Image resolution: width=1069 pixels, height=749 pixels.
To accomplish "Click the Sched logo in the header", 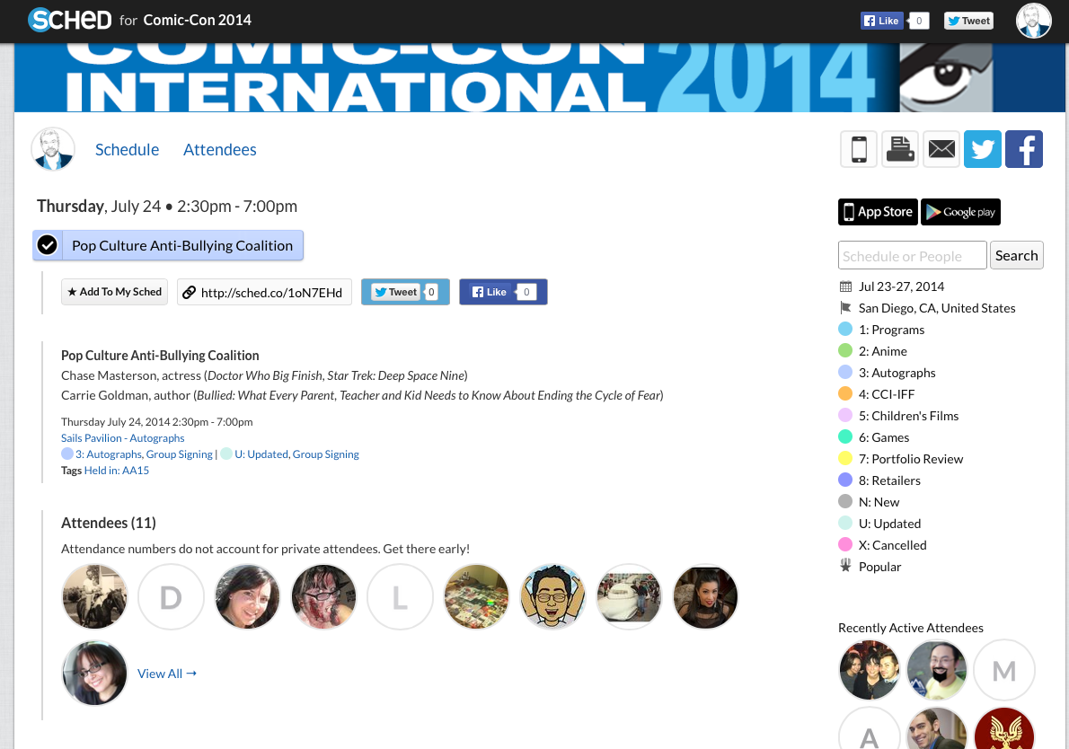I will [69, 20].
